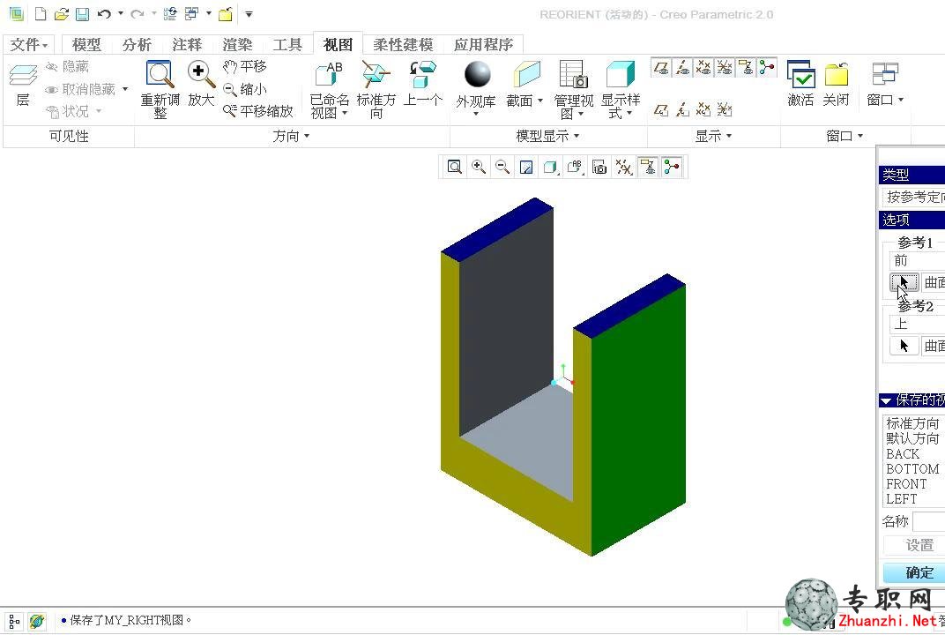This screenshot has height=635, width=945.
Task: Open the 文件 (File) menu dropdown
Action: [x=29, y=45]
